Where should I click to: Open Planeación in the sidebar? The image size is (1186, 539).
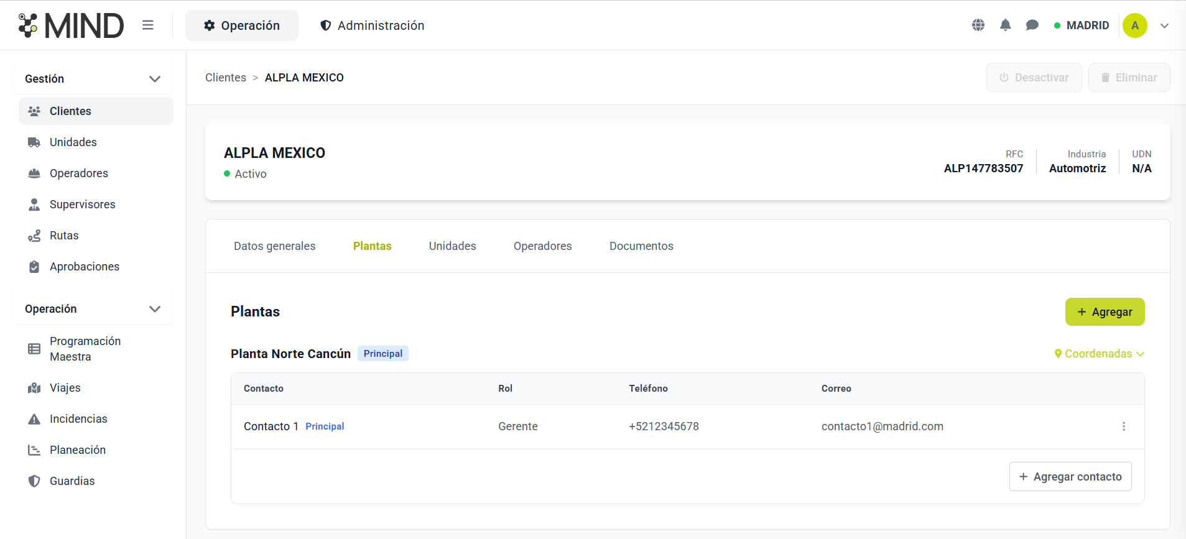coord(96,450)
